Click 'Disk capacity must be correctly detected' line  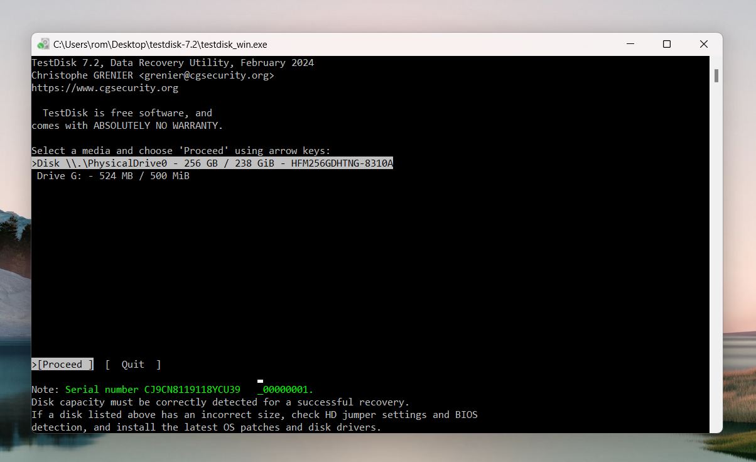point(220,402)
